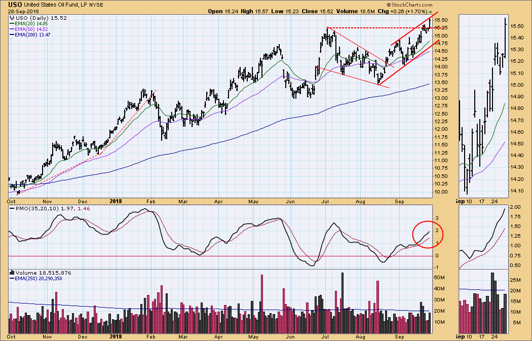Click the Close 15.52 value
The image size is (532, 341).
pos(318,11)
